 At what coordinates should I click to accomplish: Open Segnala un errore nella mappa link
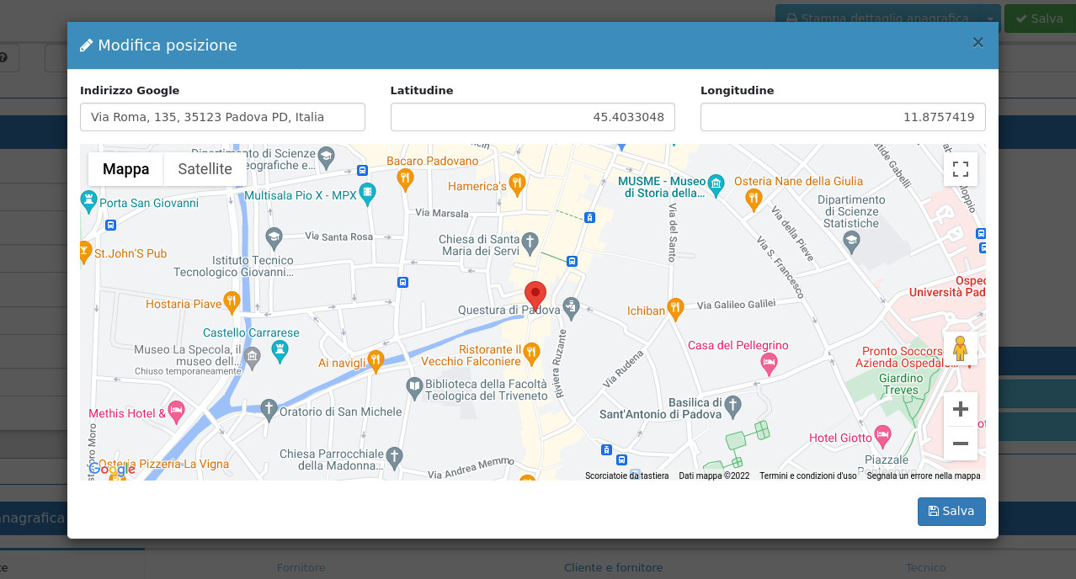(923, 476)
